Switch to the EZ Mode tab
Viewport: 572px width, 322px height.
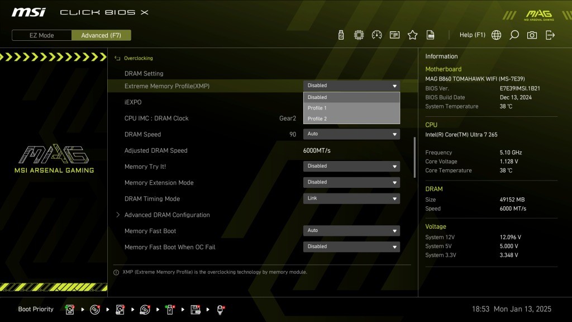42,35
